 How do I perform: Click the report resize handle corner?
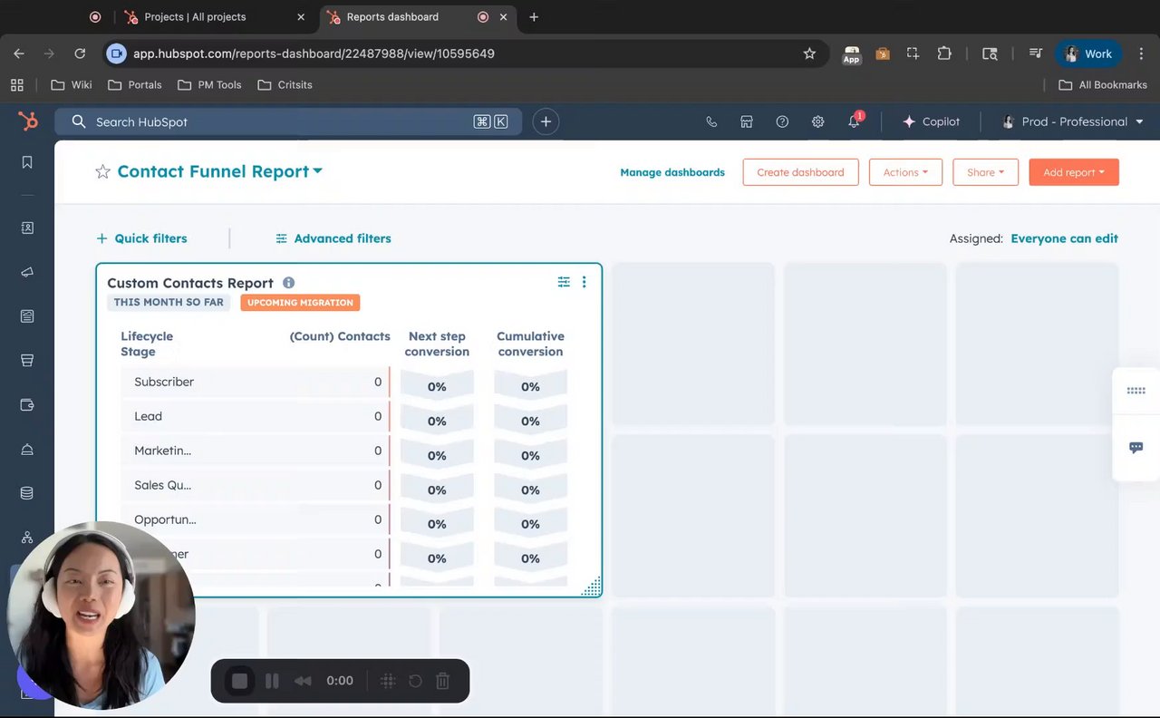pos(591,587)
